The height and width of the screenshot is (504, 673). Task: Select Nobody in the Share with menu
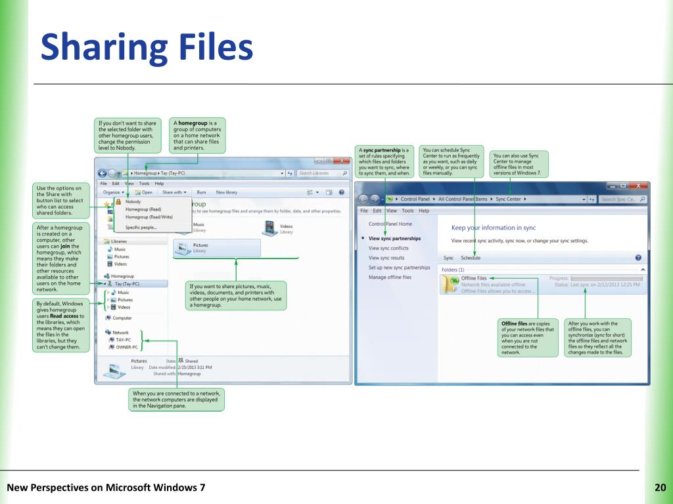(x=133, y=201)
